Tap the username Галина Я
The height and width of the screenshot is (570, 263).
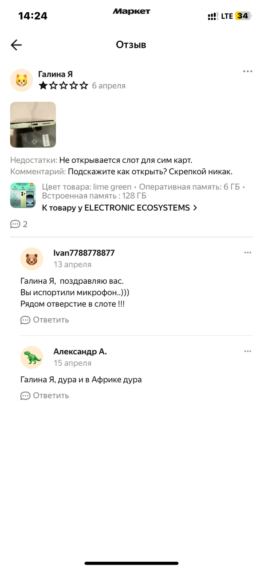[x=55, y=74]
